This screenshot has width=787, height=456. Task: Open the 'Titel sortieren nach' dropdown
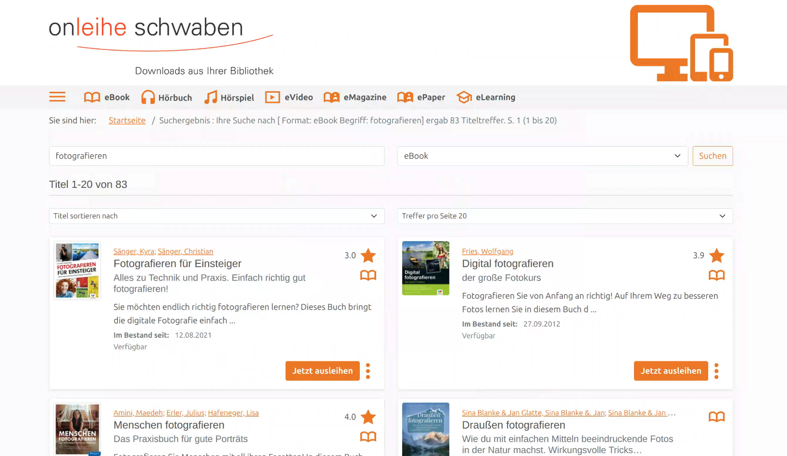(x=216, y=216)
